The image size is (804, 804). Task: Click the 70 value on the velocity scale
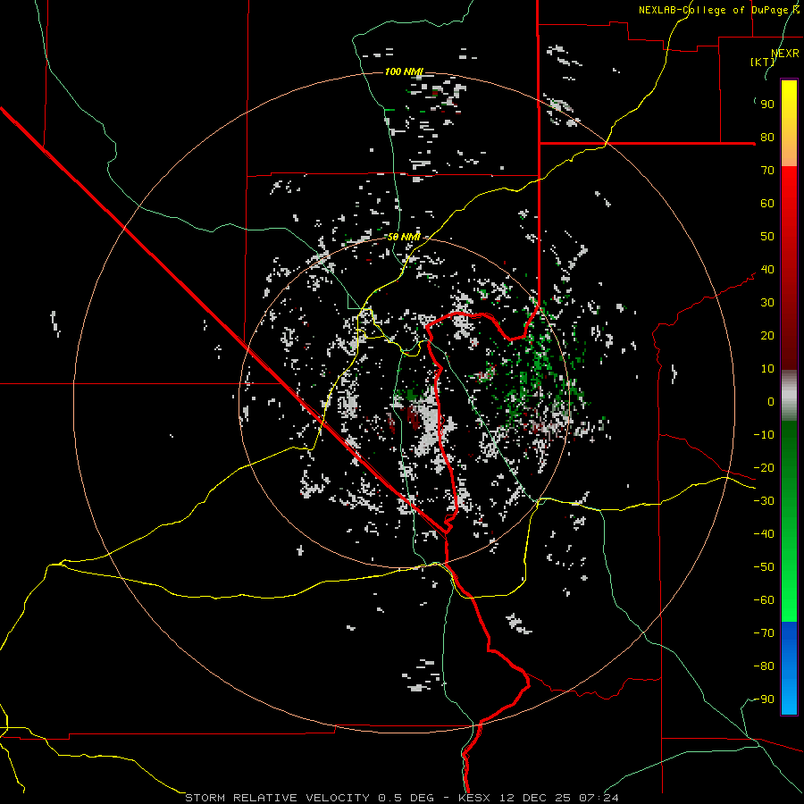[x=767, y=171]
